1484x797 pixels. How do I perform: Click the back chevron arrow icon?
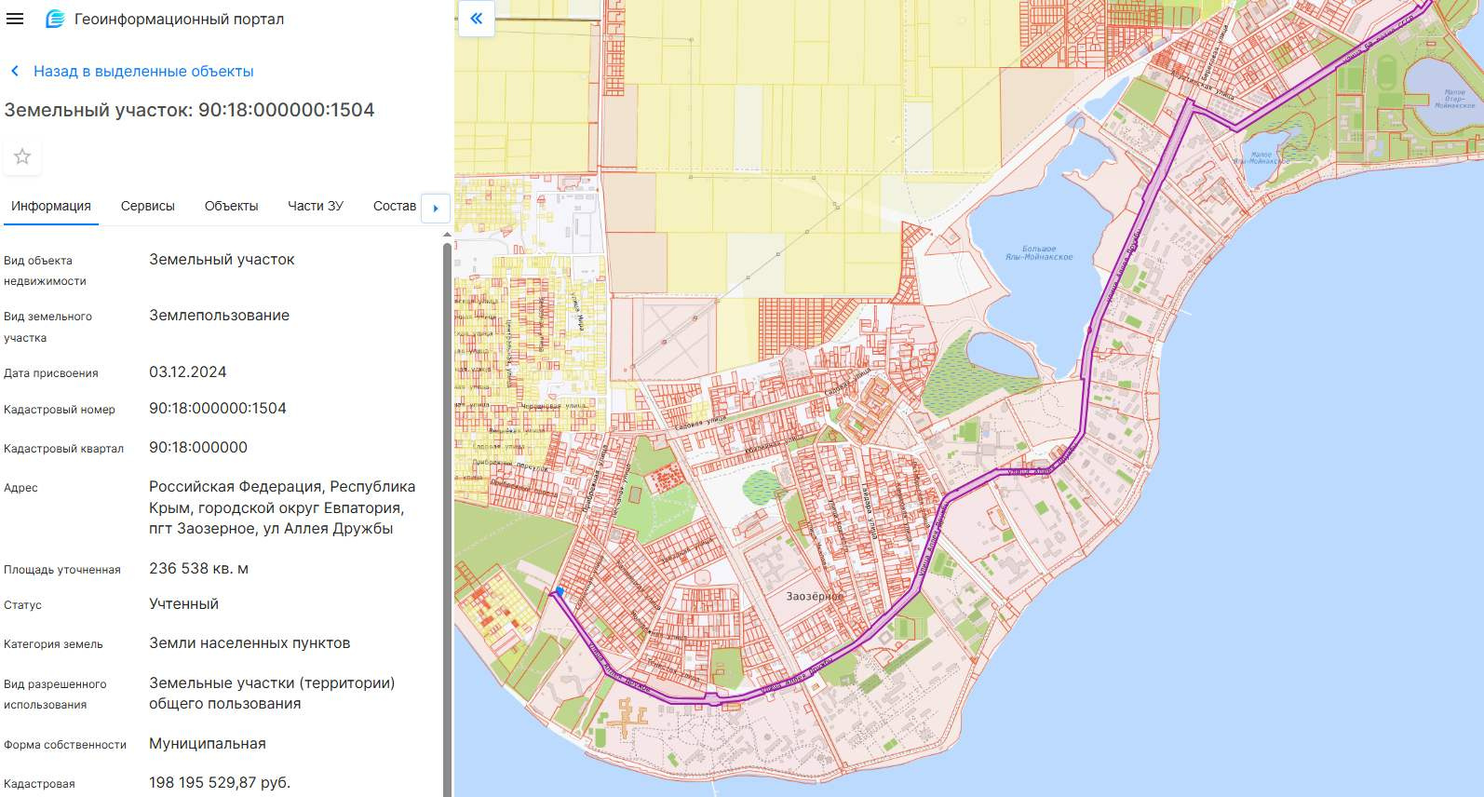(x=15, y=72)
